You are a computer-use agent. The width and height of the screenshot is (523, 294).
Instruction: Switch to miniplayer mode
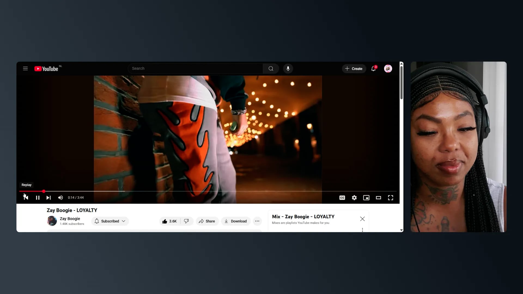tap(366, 198)
